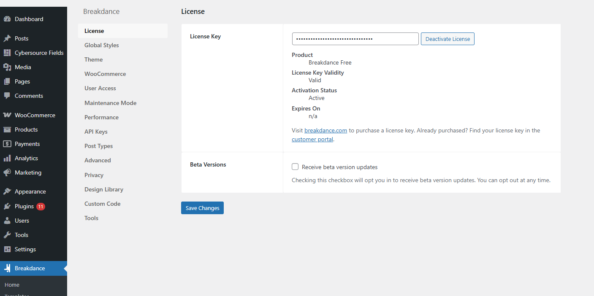Image resolution: width=594 pixels, height=296 pixels.
Task: Click the Media icon in sidebar
Action: (7, 67)
